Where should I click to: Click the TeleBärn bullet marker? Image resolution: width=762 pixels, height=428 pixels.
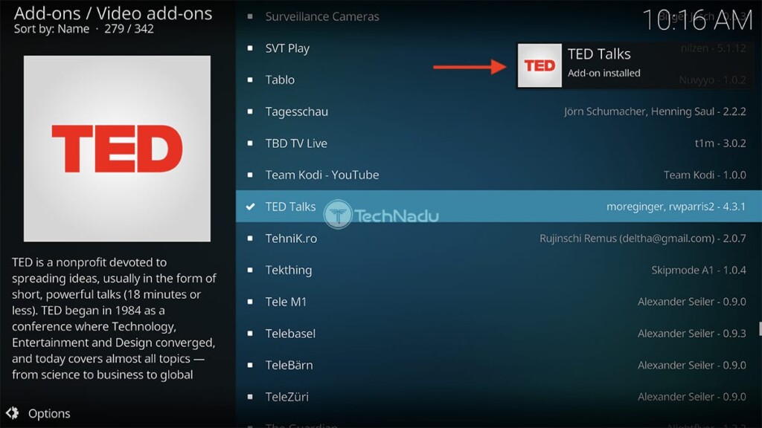250,365
